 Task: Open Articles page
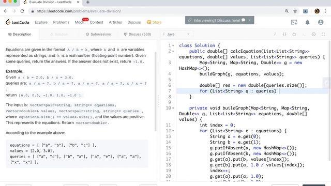[x=115, y=22]
